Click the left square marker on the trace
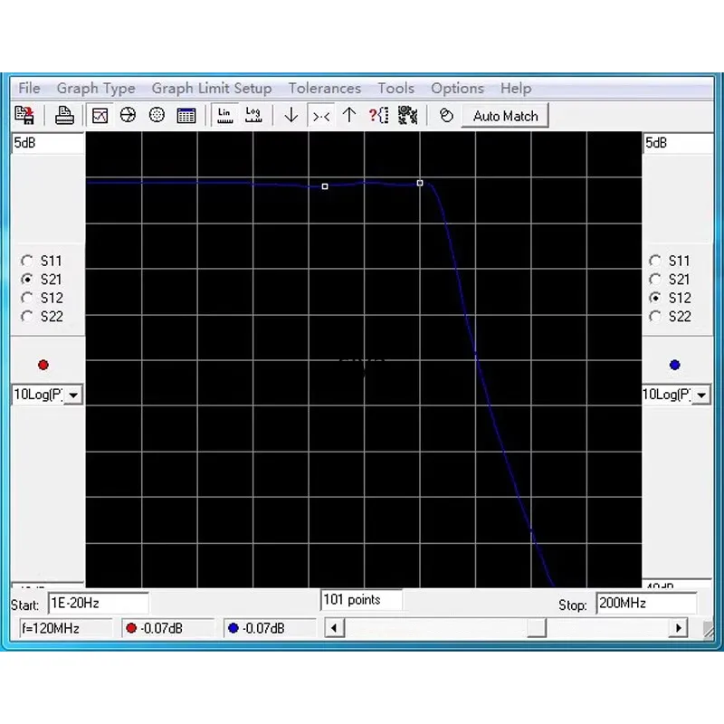This screenshot has width=724, height=724. [325, 186]
